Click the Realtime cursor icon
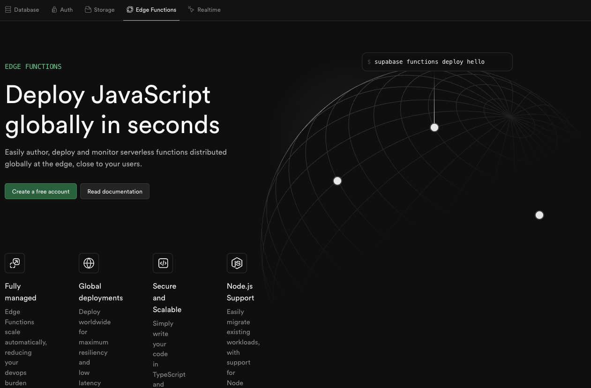This screenshot has height=388, width=591. (x=191, y=10)
